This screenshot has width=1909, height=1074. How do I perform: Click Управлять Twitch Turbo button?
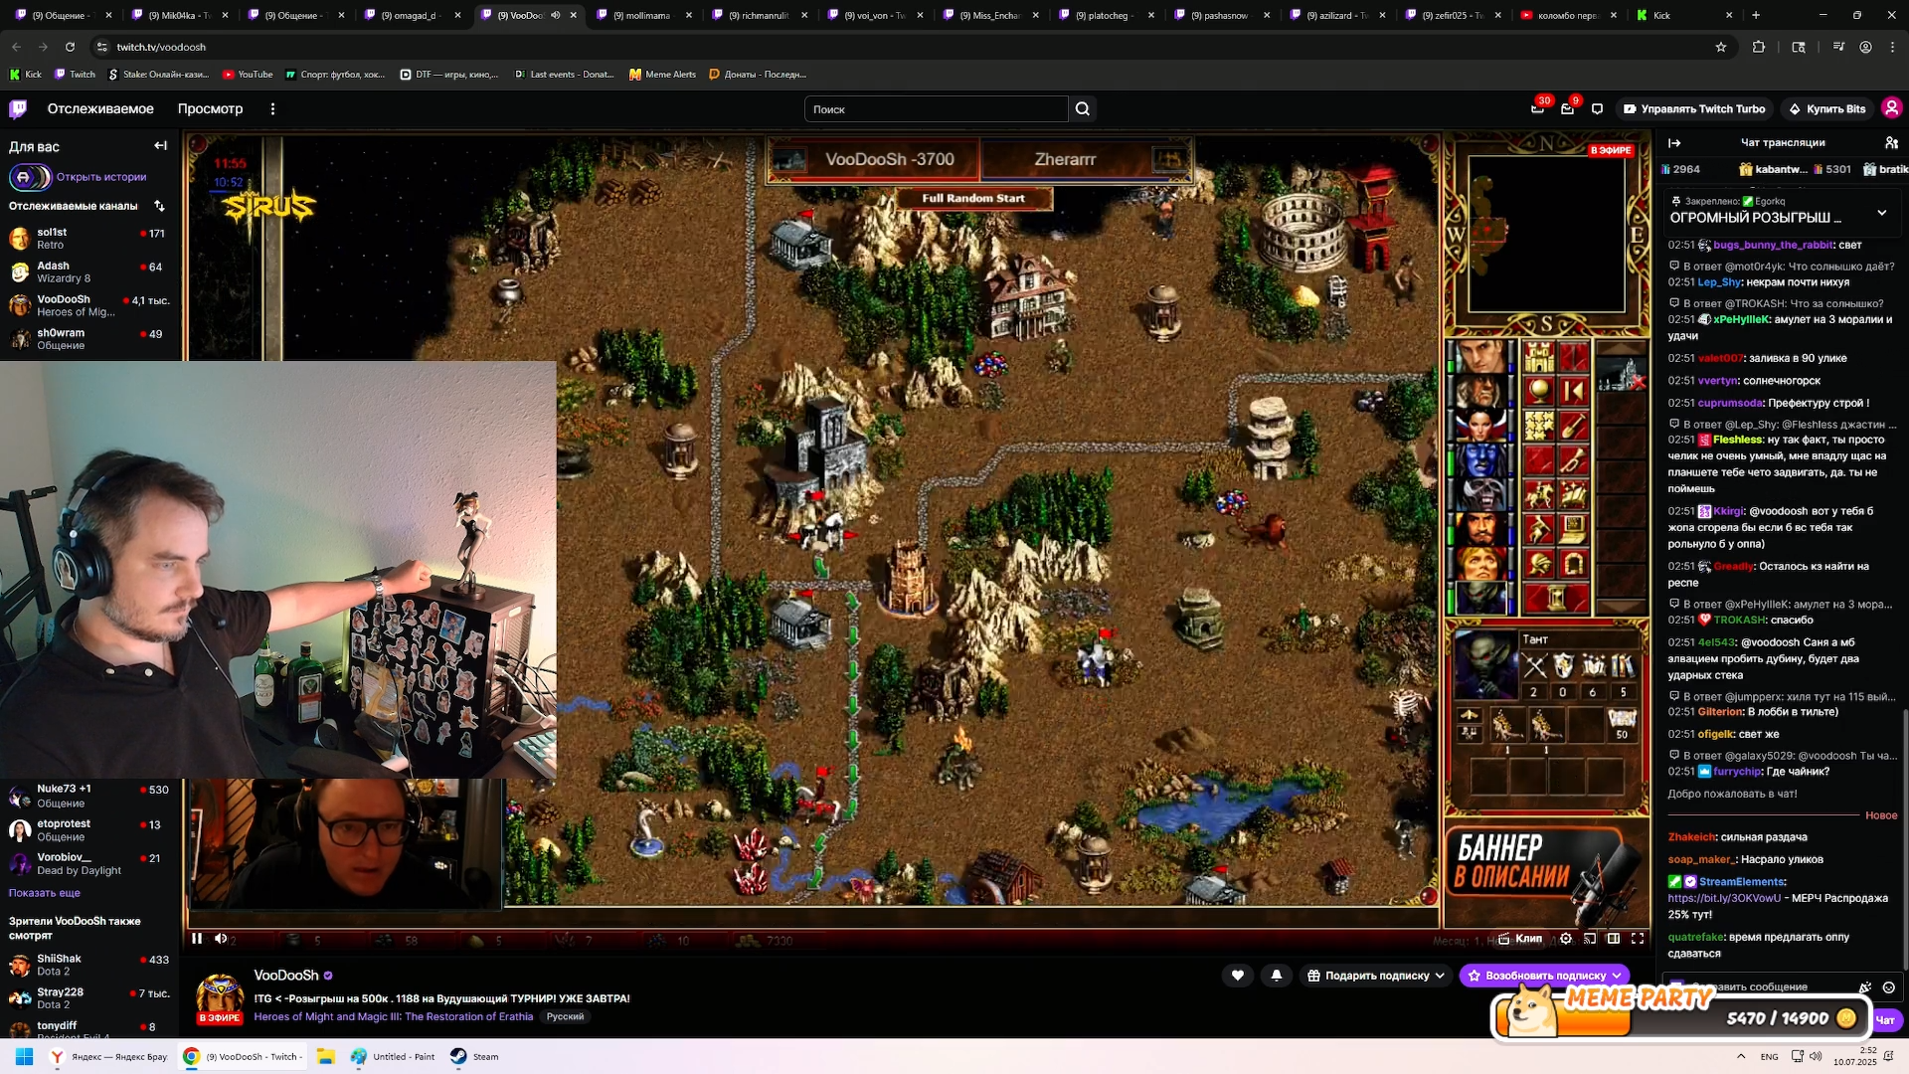pyautogui.click(x=1694, y=109)
